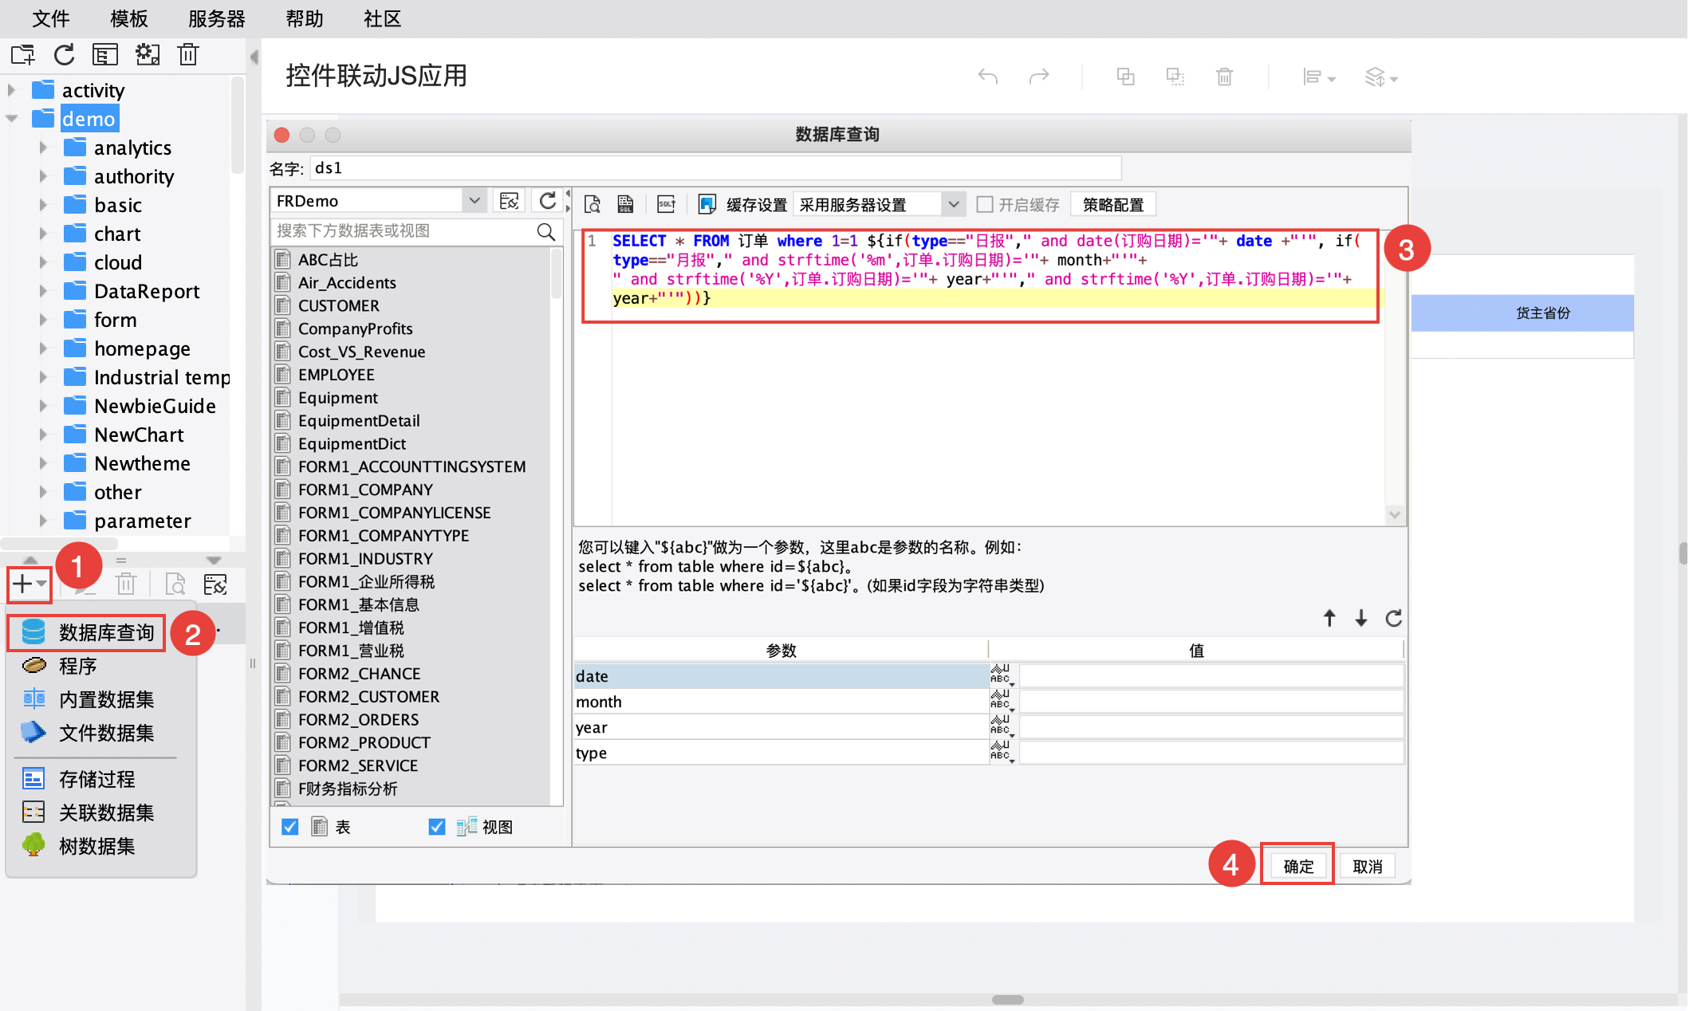Screen dimensions: 1697x1011
Task: Click the search magnifier in the table search box
Action: (x=545, y=231)
